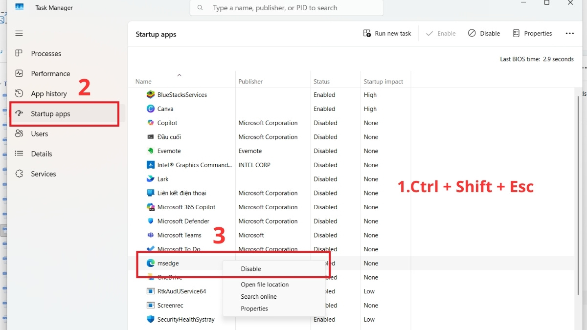The image size is (587, 330).
Task: Open Properties from the toolbar
Action: 532,33
